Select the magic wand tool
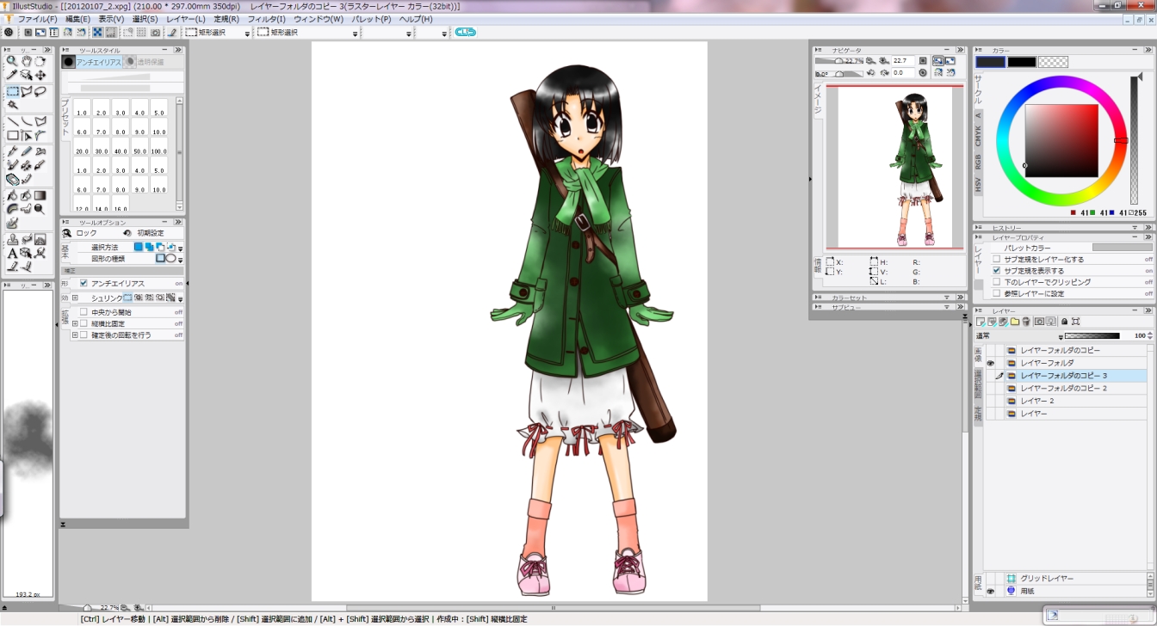Screen dimensions: 1157x626 12,105
